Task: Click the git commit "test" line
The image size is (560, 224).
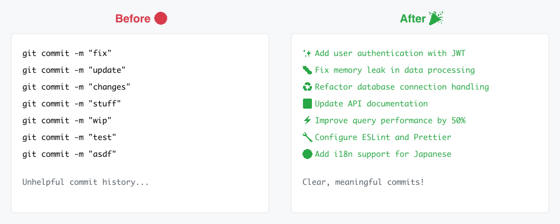Action: pyautogui.click(x=69, y=137)
